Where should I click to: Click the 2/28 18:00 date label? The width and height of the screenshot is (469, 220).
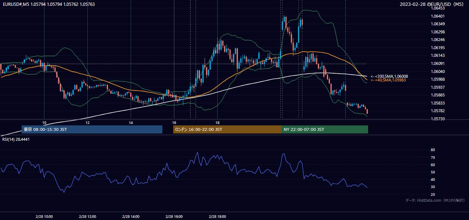point(217,216)
